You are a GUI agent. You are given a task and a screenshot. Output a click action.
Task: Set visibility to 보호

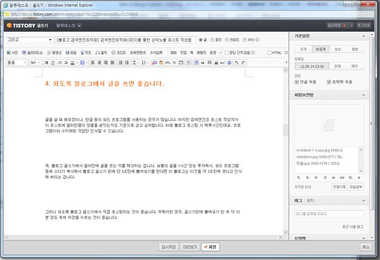pos(338,49)
